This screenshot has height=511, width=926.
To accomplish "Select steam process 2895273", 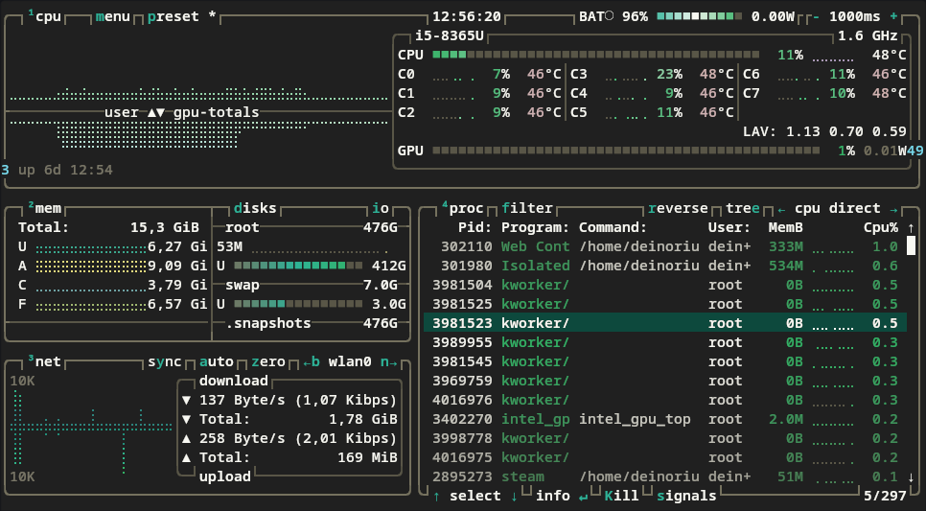I will 665,476.
